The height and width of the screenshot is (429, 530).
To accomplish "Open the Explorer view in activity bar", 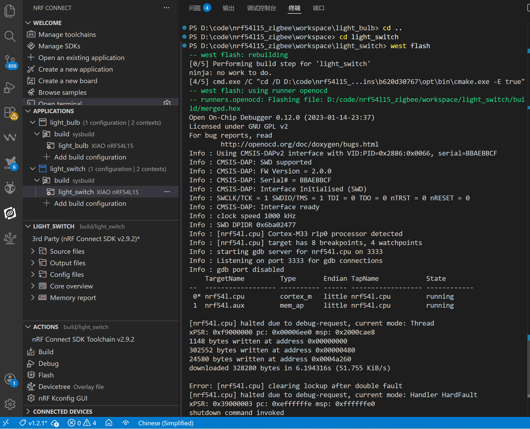I will coord(10,11).
